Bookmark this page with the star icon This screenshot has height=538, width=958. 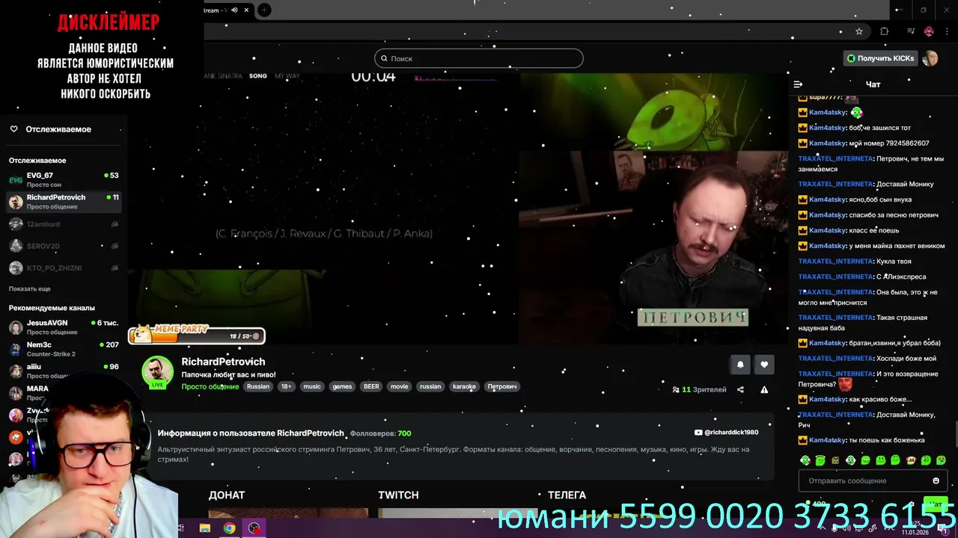coord(859,31)
